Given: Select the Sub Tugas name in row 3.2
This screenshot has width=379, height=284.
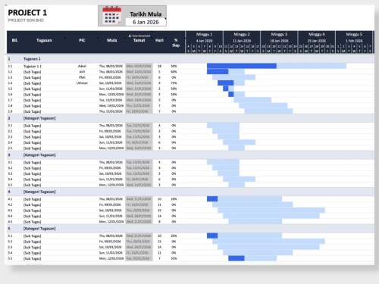Looking at the screenshot, I should (32, 168).
